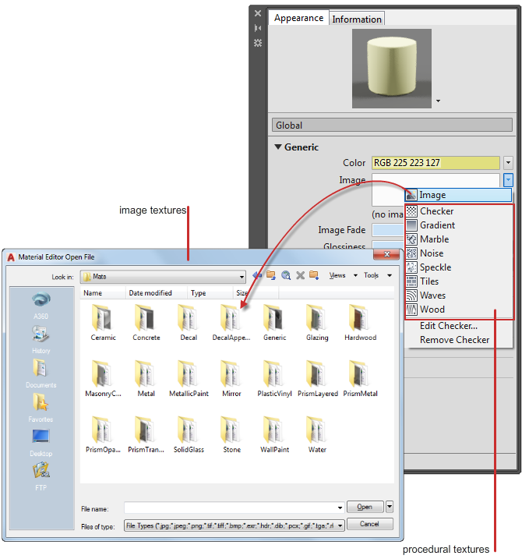Click the Create New Folder icon
This screenshot has height=559, width=529.
pyautogui.click(x=314, y=275)
